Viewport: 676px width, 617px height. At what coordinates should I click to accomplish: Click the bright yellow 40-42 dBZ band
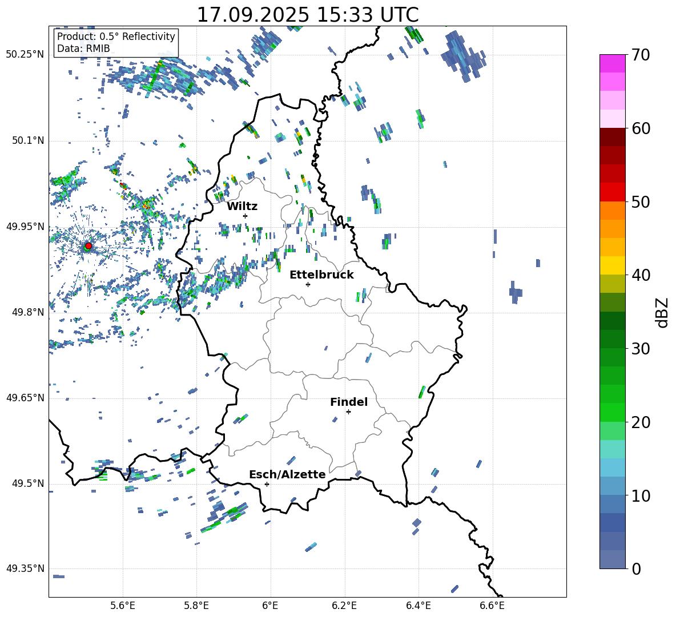click(613, 265)
